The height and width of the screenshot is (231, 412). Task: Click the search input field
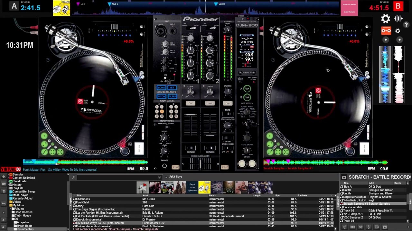(119, 177)
